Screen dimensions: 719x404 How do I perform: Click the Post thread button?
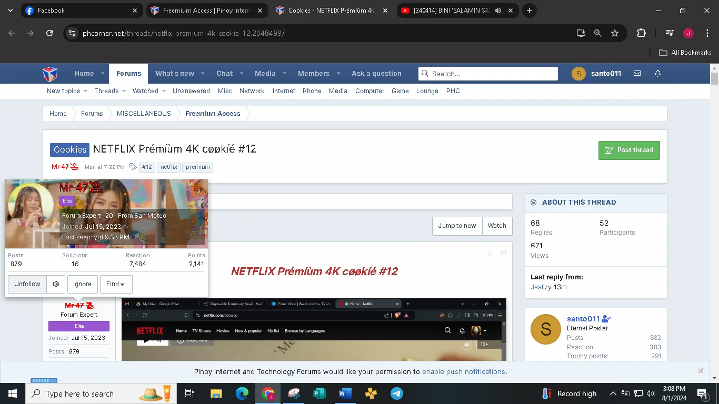pyautogui.click(x=629, y=150)
